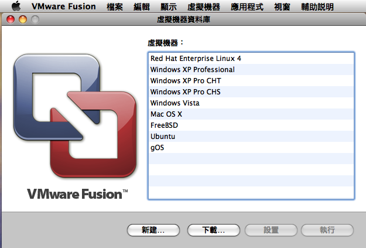Select Red Hat Enterprise Linux 4 virtual machine
Image resolution: width=366 pixels, height=248 pixels.
[x=251, y=58]
